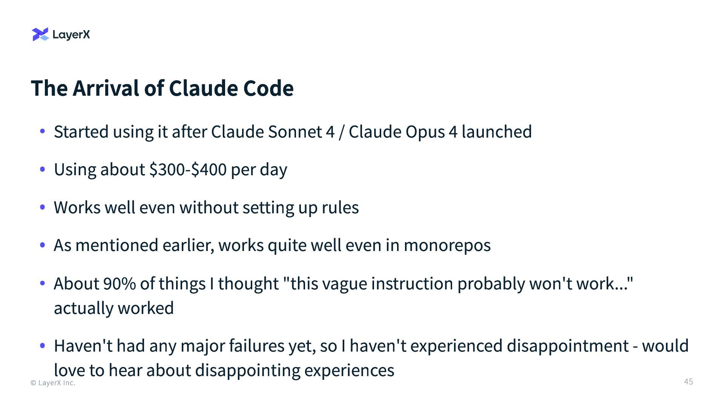Screen dimensions: 724x407
Task: Click the bullet dot before 'Started using it'
Action: click(43, 132)
